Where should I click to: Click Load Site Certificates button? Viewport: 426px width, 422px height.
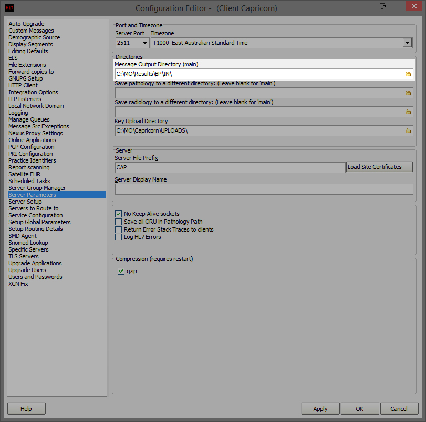[x=379, y=167]
